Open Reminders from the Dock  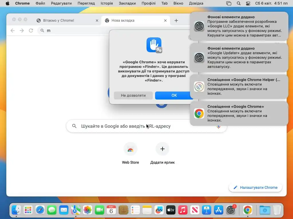click(x=135, y=210)
